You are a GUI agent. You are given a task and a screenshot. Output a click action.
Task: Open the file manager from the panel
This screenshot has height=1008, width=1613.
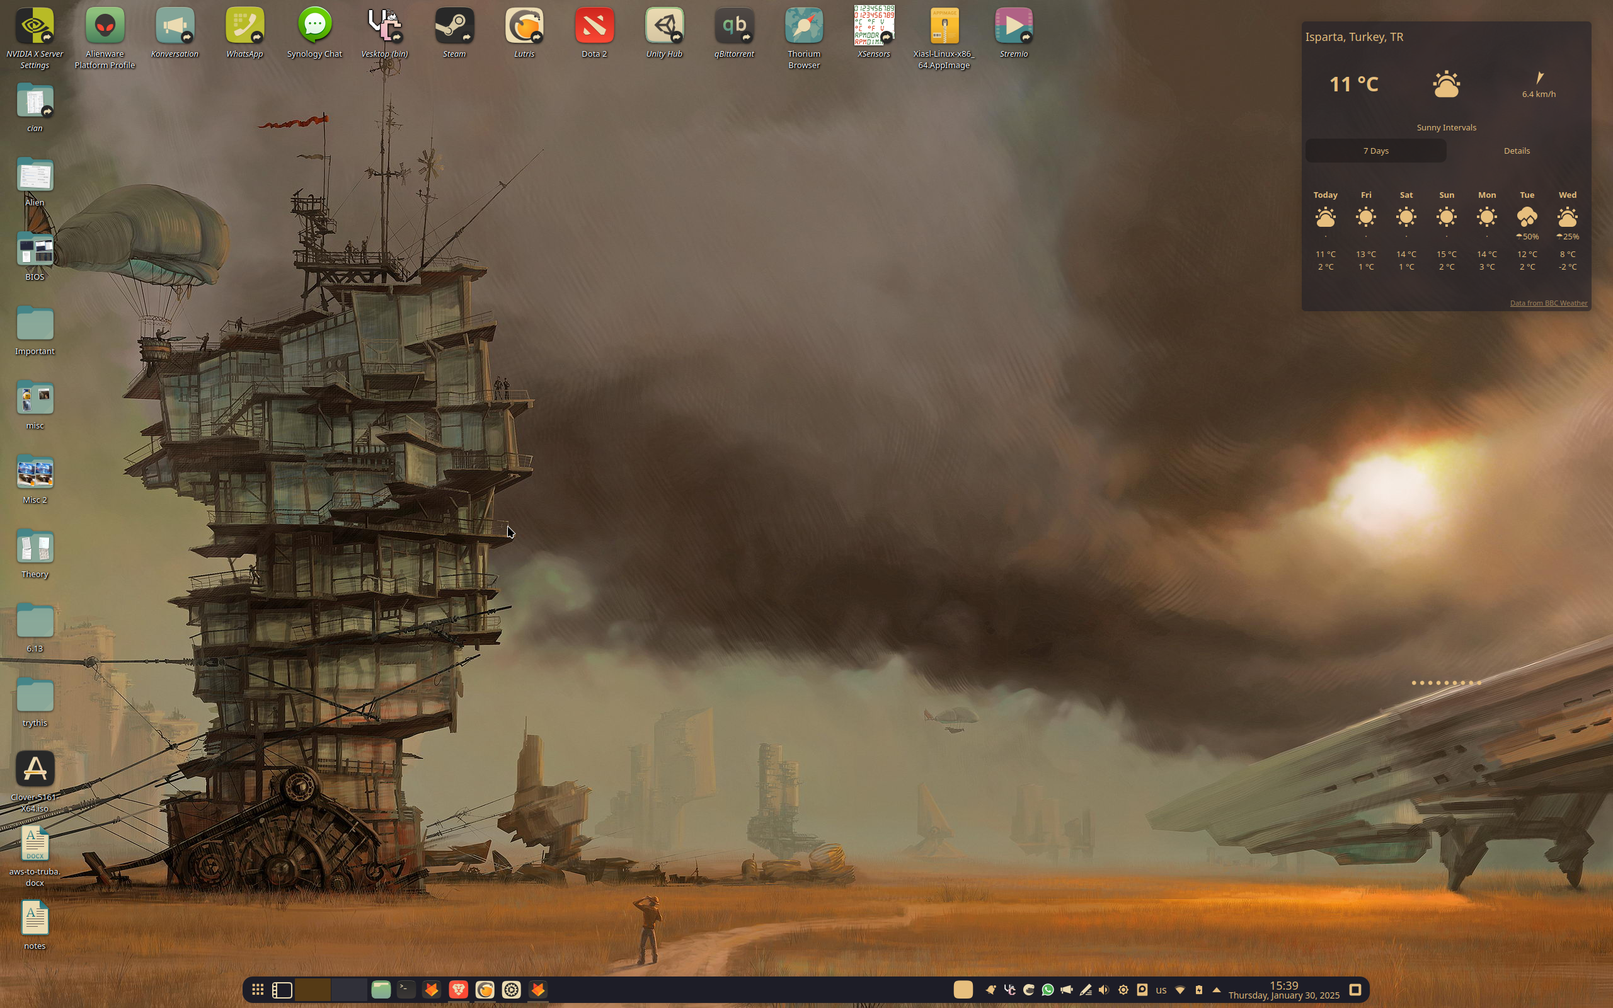pos(381,990)
